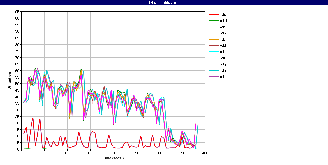Select the sdb legend label
The height and width of the screenshot is (165, 328).
(x=223, y=33)
